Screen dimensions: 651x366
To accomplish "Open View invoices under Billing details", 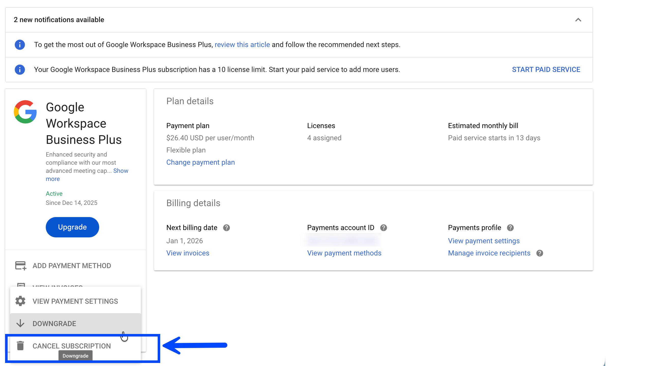I will pyautogui.click(x=188, y=253).
